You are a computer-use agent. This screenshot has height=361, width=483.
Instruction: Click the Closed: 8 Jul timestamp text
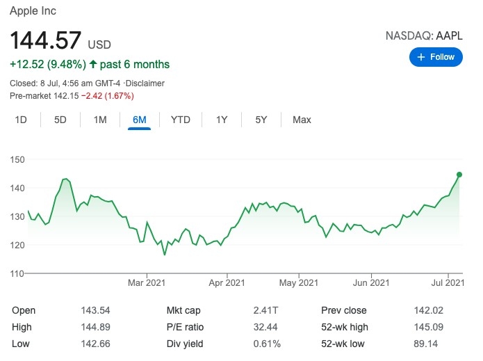coord(65,83)
